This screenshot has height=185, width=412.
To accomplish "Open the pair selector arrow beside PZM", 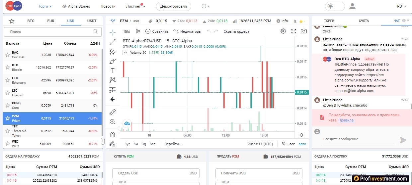I will 113,21.
